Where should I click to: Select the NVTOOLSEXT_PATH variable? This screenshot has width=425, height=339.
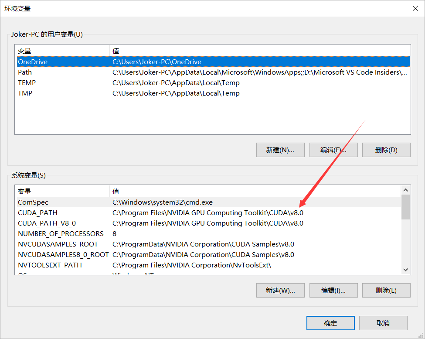209,265
